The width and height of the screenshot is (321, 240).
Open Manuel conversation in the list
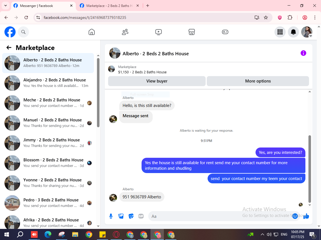[48, 123]
